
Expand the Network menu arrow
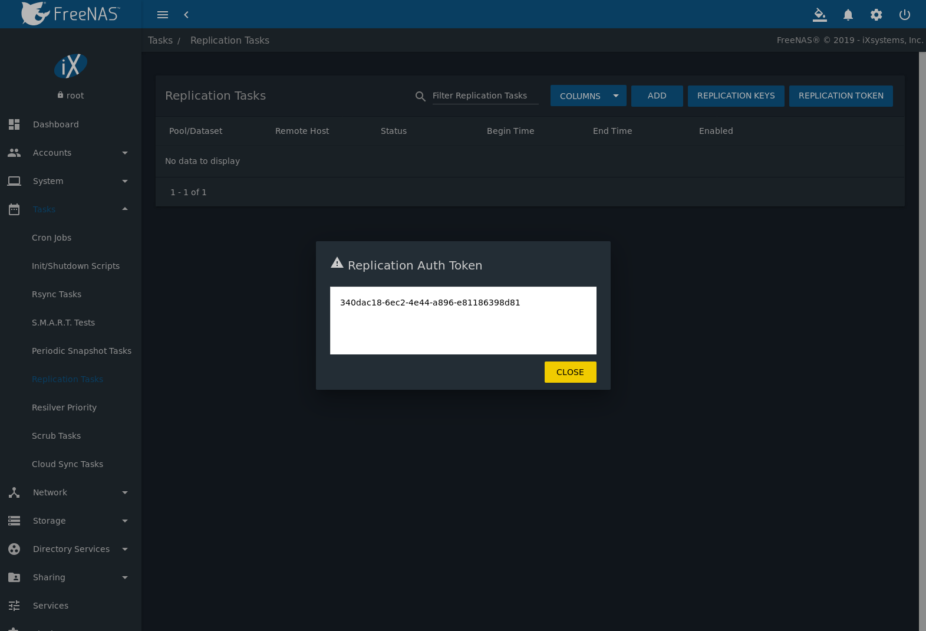point(125,492)
